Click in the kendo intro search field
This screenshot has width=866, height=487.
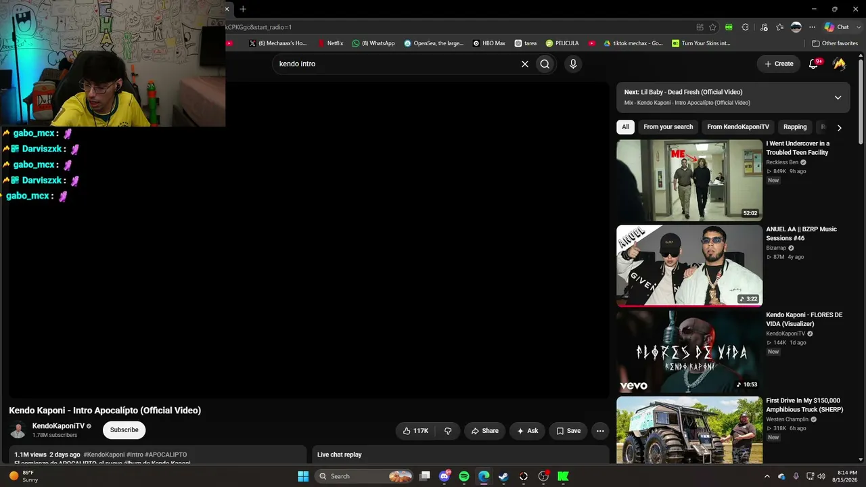click(x=396, y=64)
